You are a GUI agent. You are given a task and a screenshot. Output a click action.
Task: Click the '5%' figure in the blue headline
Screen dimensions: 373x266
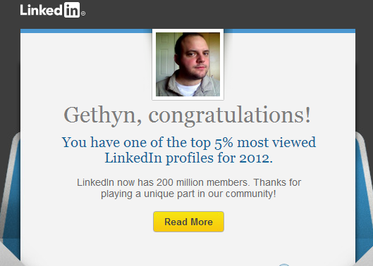tap(224, 143)
